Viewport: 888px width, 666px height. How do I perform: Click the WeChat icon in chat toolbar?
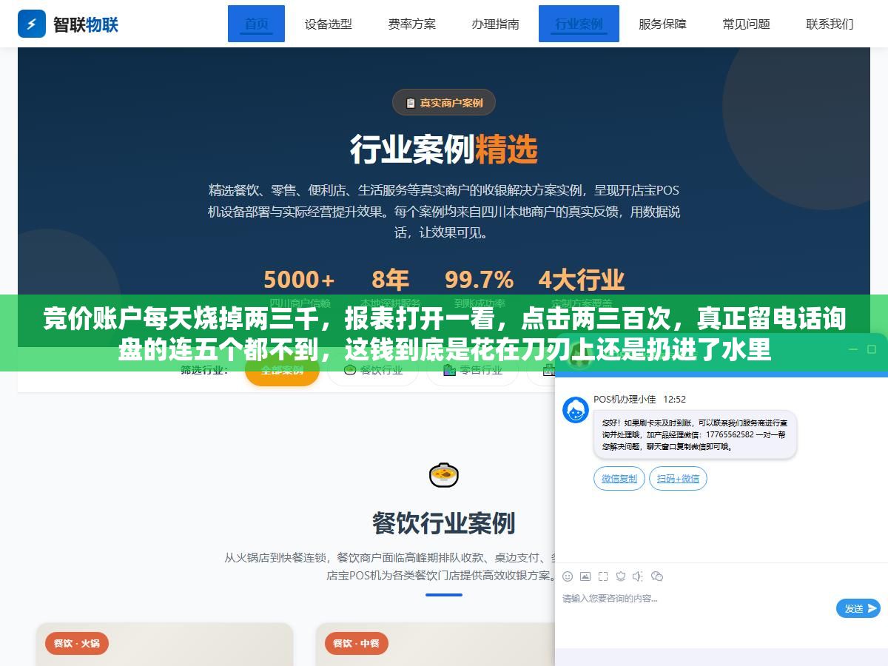657,576
